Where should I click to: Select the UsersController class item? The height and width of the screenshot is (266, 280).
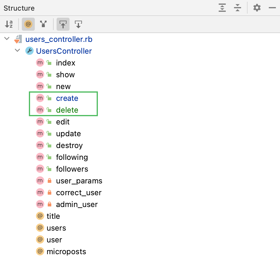tap(64, 51)
